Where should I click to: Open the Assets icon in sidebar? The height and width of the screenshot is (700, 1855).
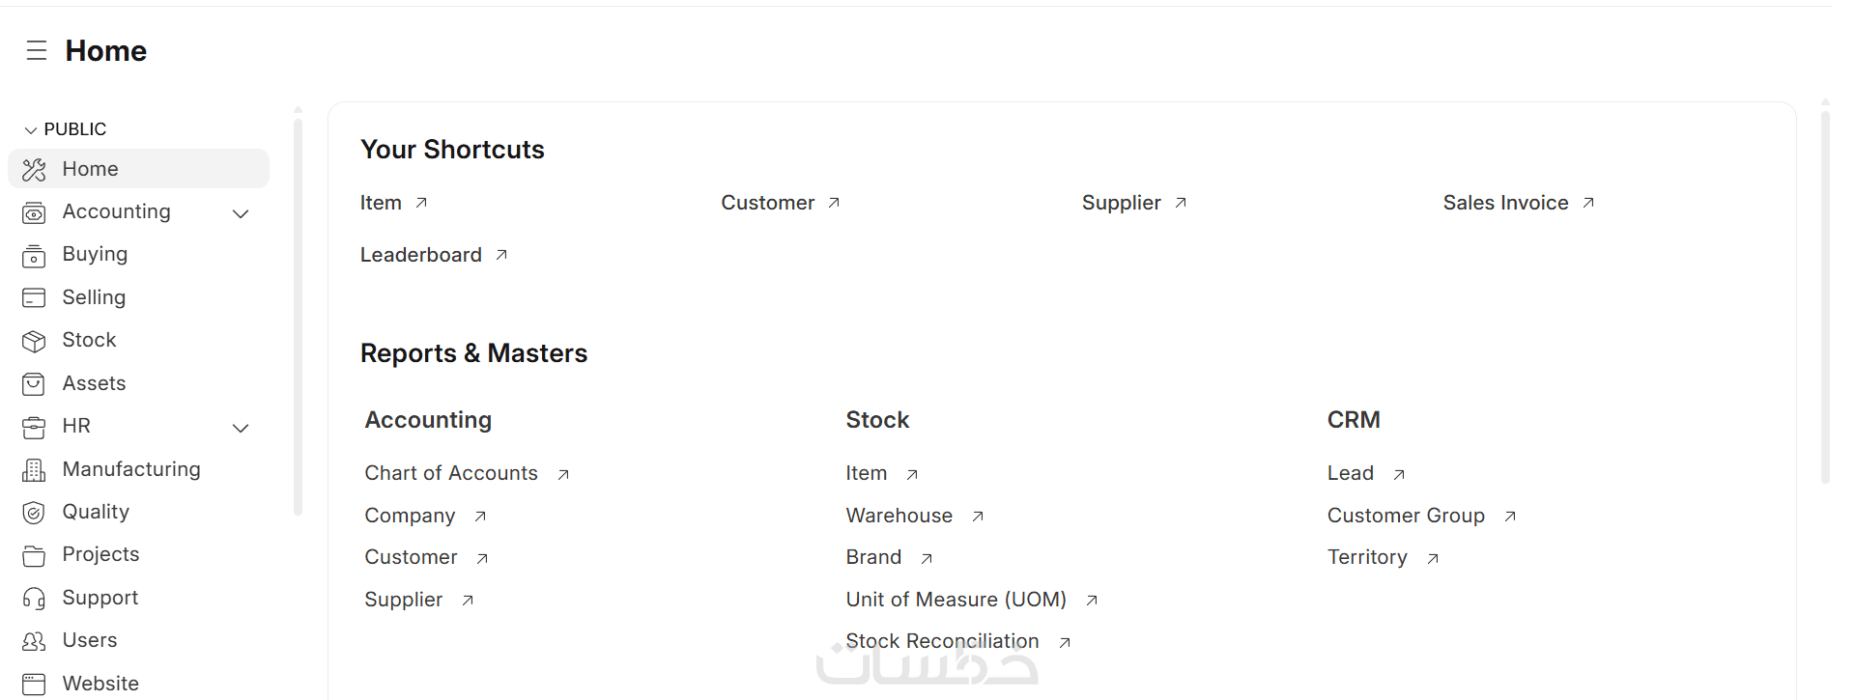pos(34,384)
